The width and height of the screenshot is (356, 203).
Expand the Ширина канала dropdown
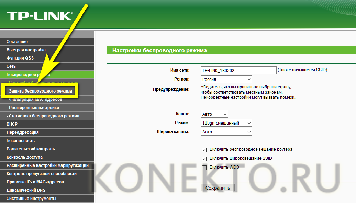tap(226, 132)
